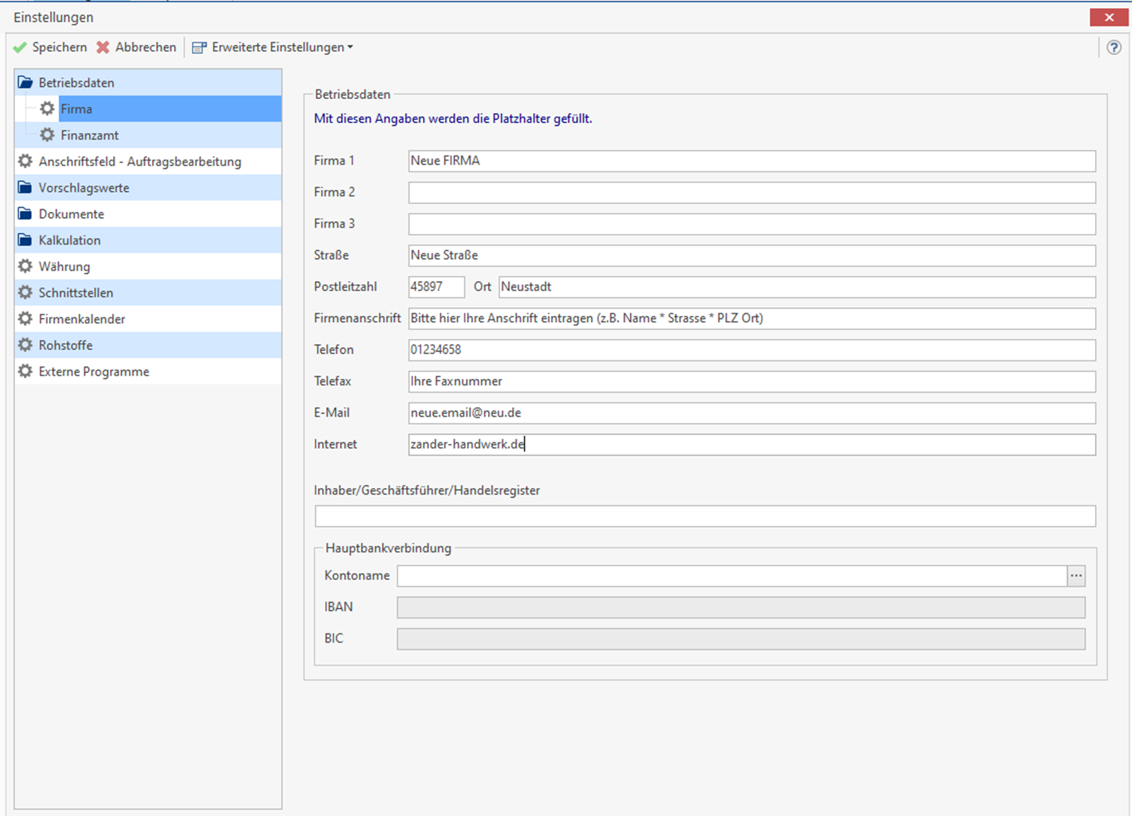Screen dimensions: 1132x816
Task: Click the gear icon beside Währung
Action: click(x=26, y=266)
